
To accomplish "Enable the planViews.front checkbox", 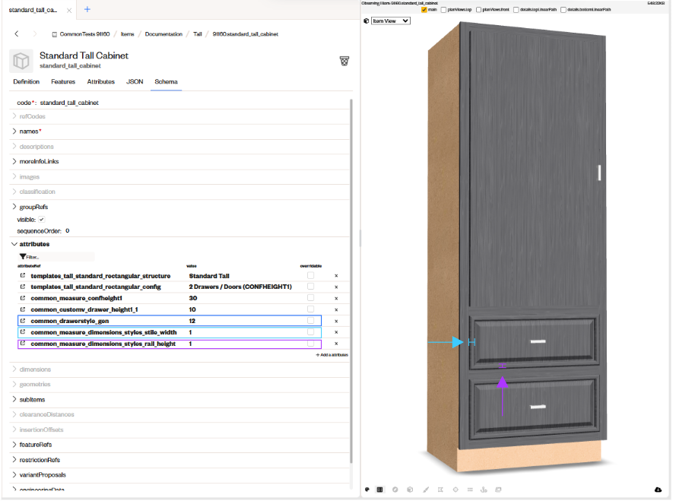I will (x=478, y=9).
